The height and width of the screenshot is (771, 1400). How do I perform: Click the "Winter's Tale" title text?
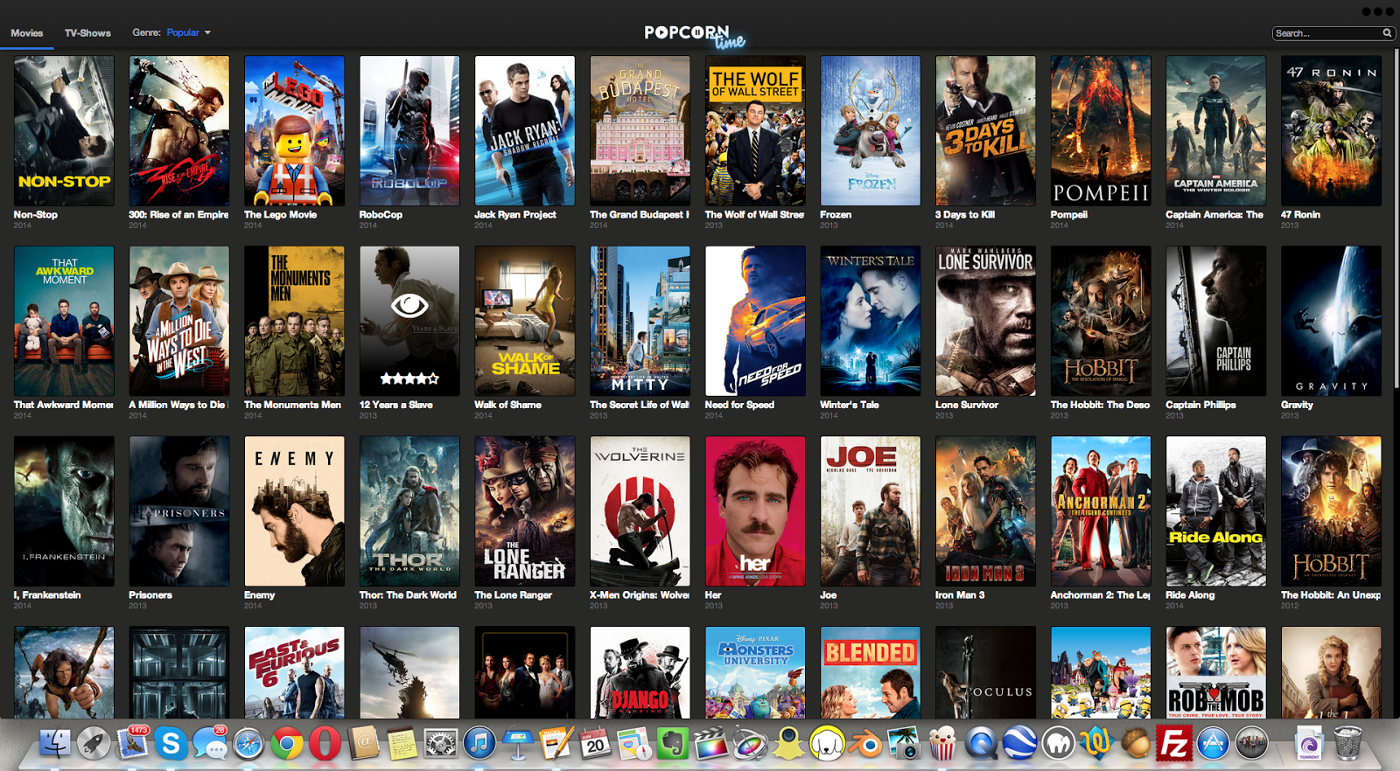coord(850,405)
